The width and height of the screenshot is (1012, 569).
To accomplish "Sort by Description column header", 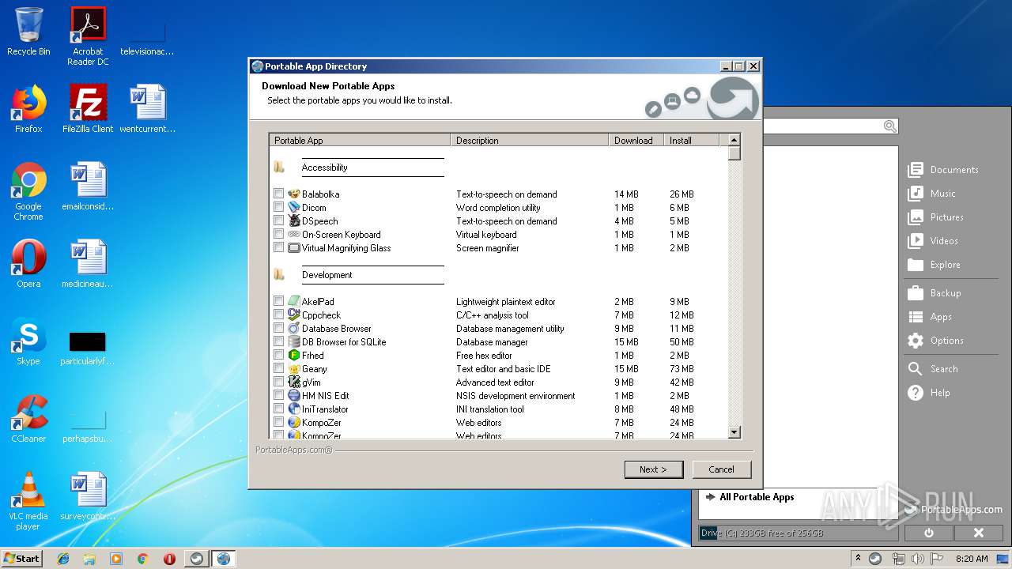I will tap(530, 140).
